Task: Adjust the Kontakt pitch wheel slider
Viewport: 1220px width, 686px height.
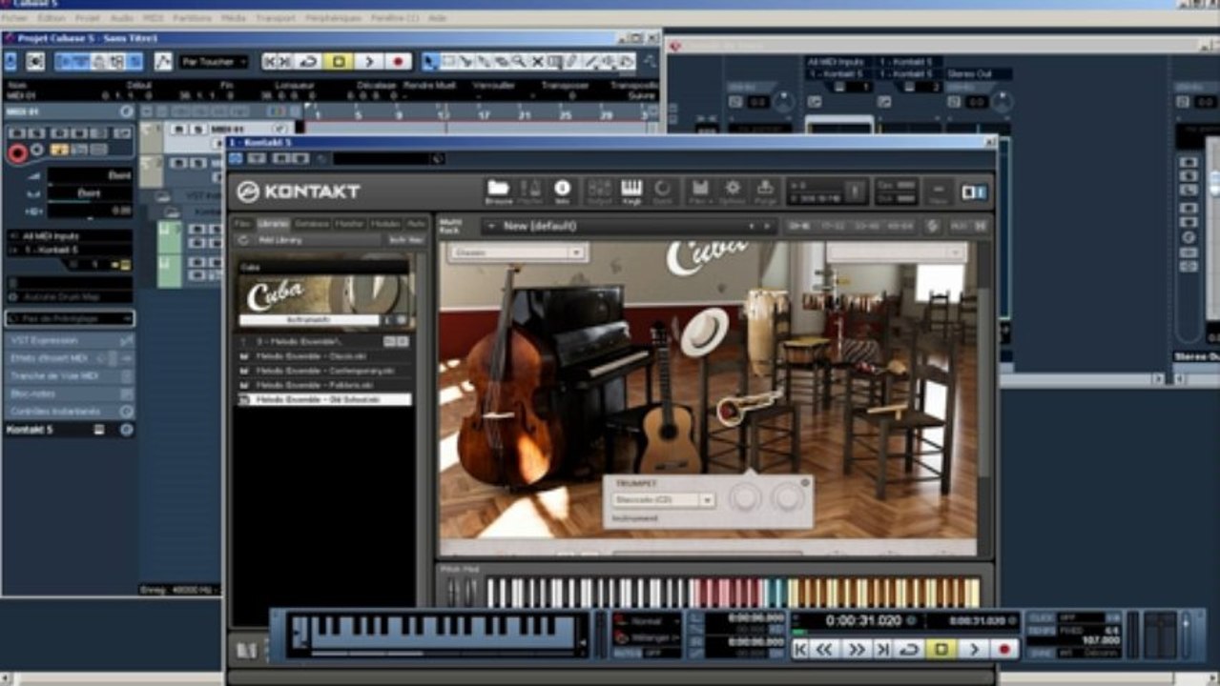Action: 451,592
